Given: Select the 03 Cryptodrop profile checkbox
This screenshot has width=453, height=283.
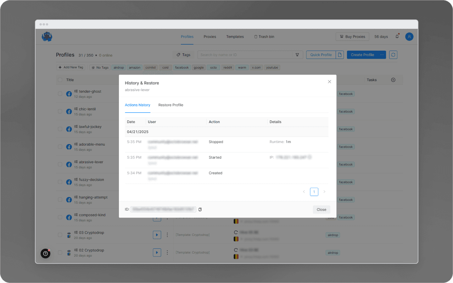Looking at the screenshot, I should click(60, 235).
